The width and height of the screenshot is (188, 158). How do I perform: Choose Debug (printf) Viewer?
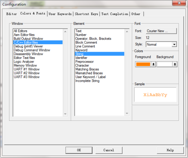click(38, 46)
